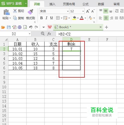This screenshot has height=125, width=124.
Task: Click the Paste clipboard icon
Action: click(6, 12)
